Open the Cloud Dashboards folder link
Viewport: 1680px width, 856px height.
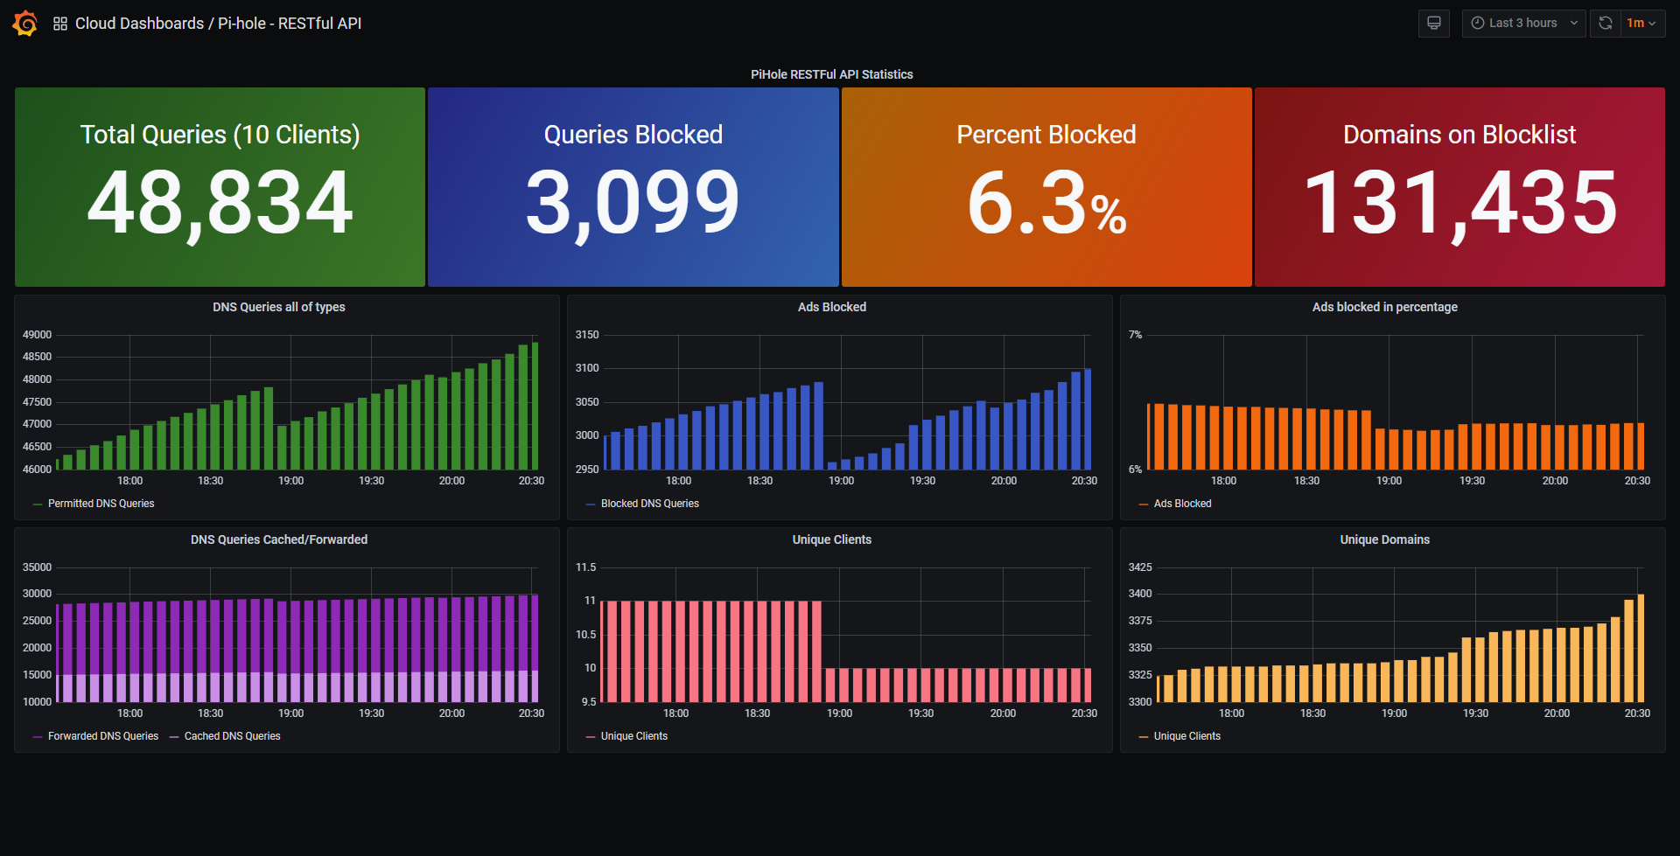[139, 24]
